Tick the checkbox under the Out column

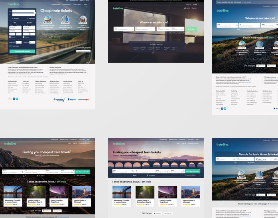point(10,37)
